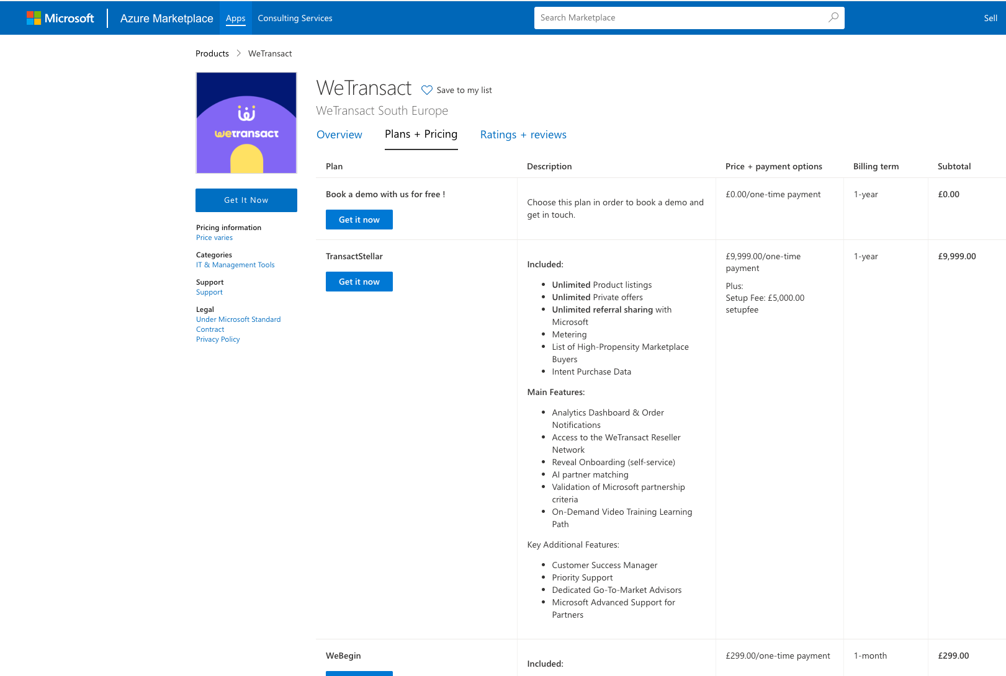Select the Plans + Pricing tab
Screen dimensions: 1006x676
pyautogui.click(x=421, y=134)
